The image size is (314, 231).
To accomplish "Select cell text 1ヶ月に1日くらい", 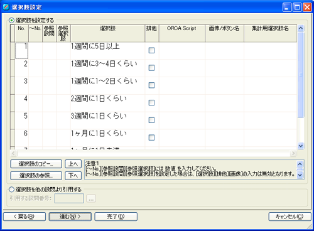I will point(99,133).
